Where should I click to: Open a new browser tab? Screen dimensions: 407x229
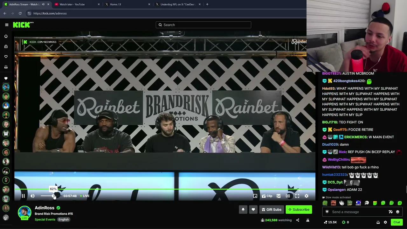pos(207,4)
